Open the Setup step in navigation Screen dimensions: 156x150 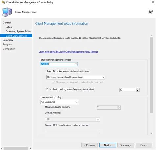click(x=9, y=27)
